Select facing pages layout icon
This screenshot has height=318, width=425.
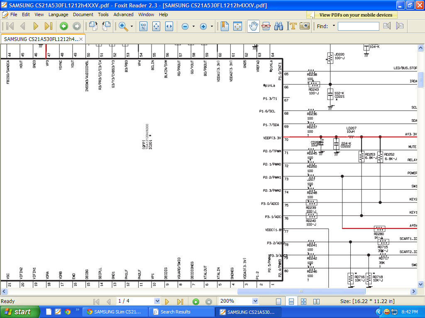tap(316, 301)
